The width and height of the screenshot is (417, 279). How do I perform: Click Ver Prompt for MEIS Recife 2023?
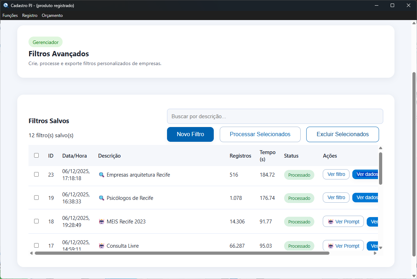343,222
